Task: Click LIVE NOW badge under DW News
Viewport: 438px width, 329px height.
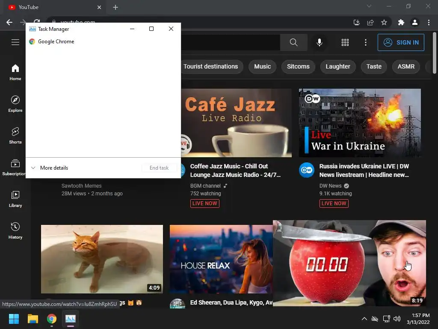Action: click(x=334, y=203)
